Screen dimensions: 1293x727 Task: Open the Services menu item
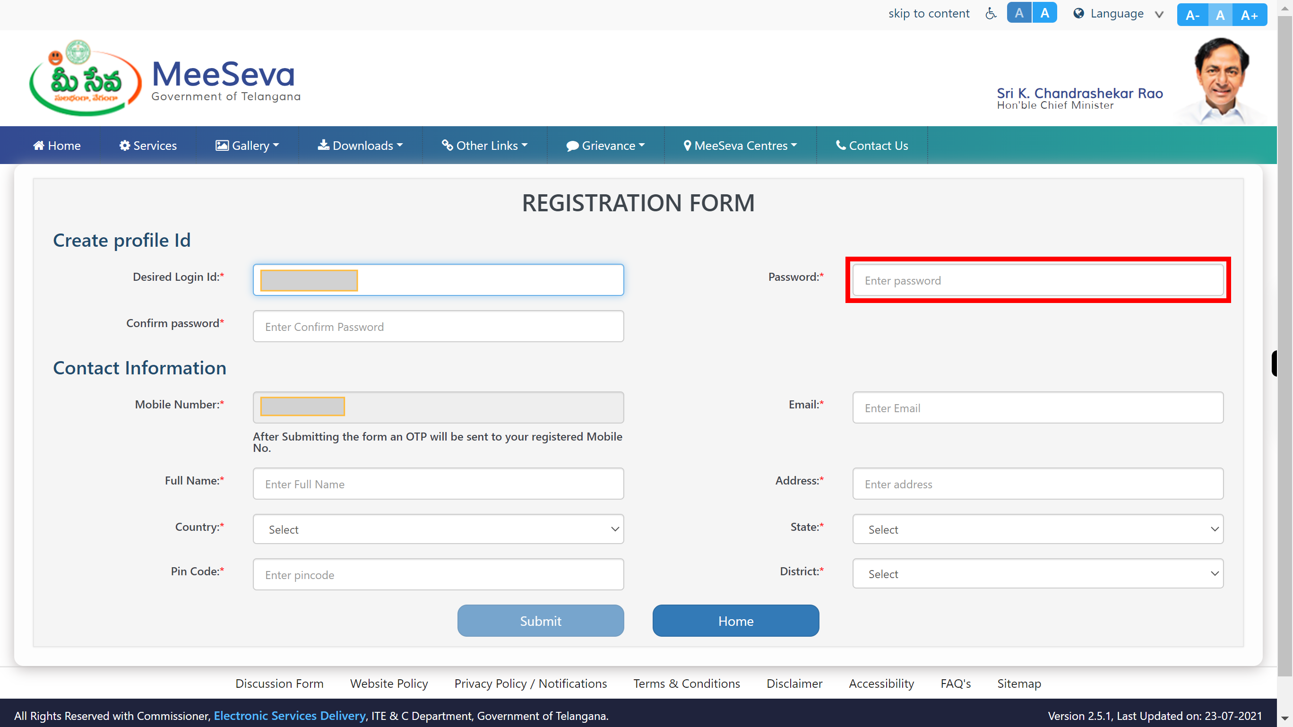tap(148, 146)
